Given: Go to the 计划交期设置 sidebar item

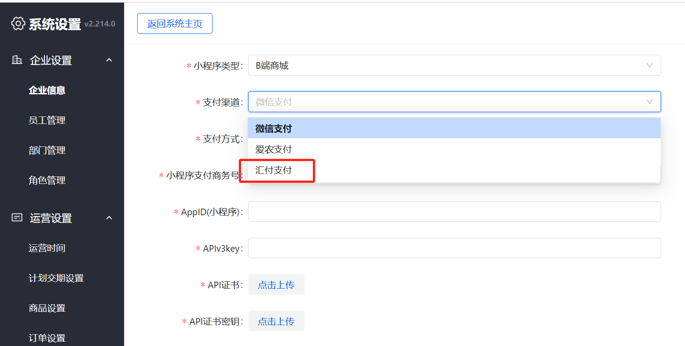Looking at the screenshot, I should click(x=56, y=278).
